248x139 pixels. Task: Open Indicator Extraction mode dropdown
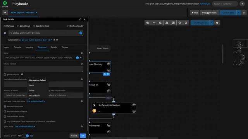click(x=36, y=101)
